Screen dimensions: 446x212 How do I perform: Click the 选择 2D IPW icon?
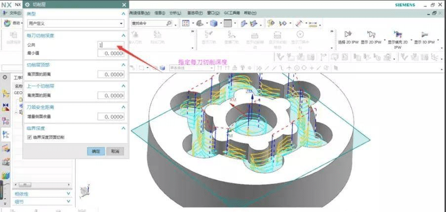pyautogui.click(x=348, y=35)
